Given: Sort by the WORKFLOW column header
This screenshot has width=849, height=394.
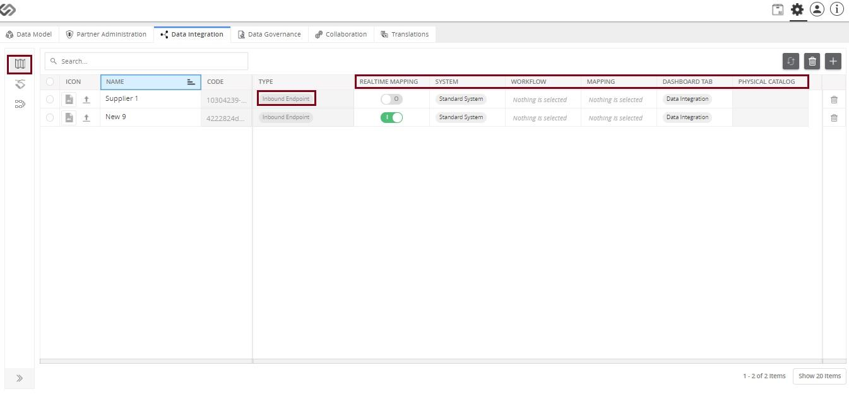Looking at the screenshot, I should 543,82.
